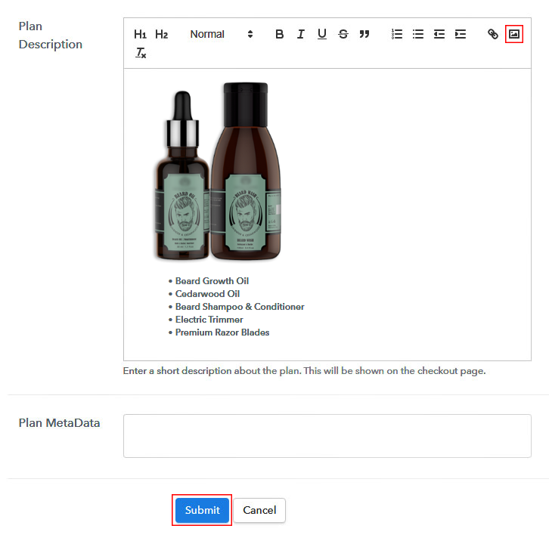
Task: Increase the text indent
Action: pyautogui.click(x=460, y=34)
